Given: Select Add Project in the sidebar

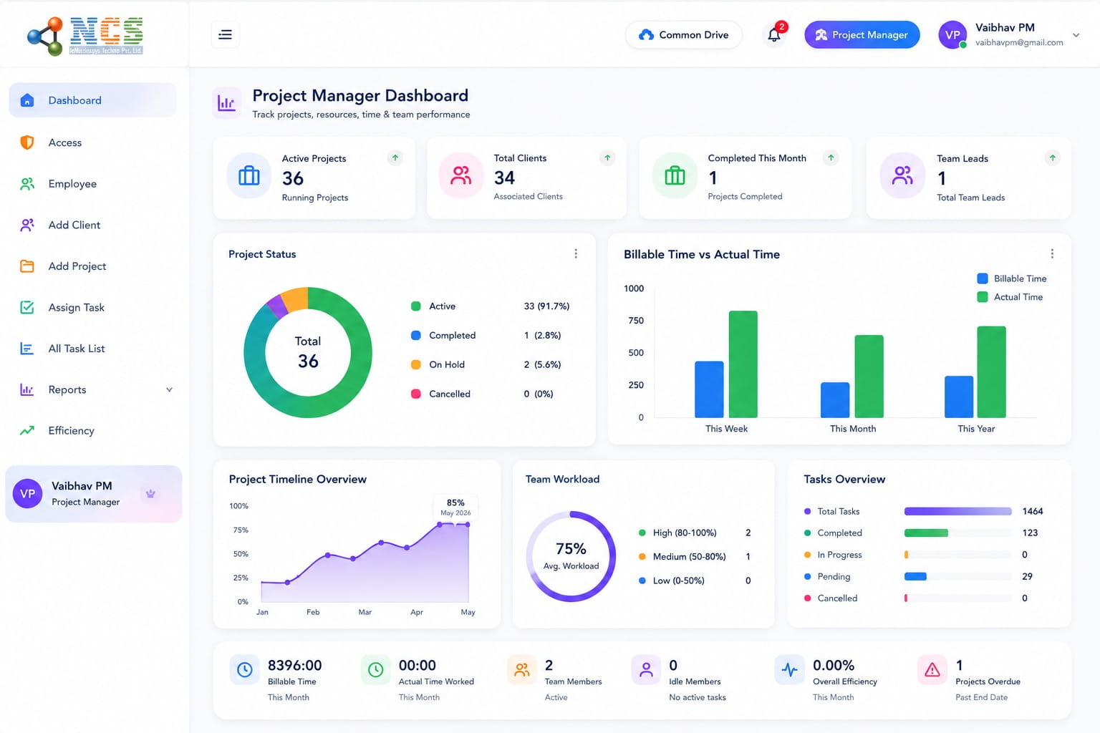Looking at the screenshot, I should tap(92, 266).
